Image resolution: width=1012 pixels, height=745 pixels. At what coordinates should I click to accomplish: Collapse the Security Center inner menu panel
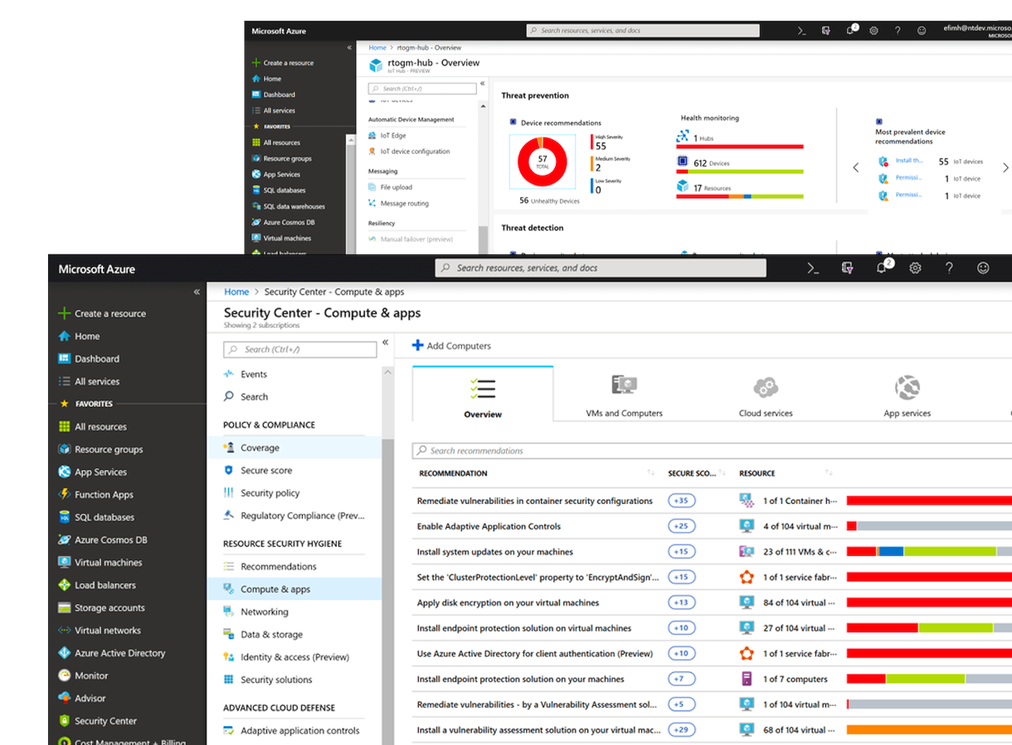385,342
